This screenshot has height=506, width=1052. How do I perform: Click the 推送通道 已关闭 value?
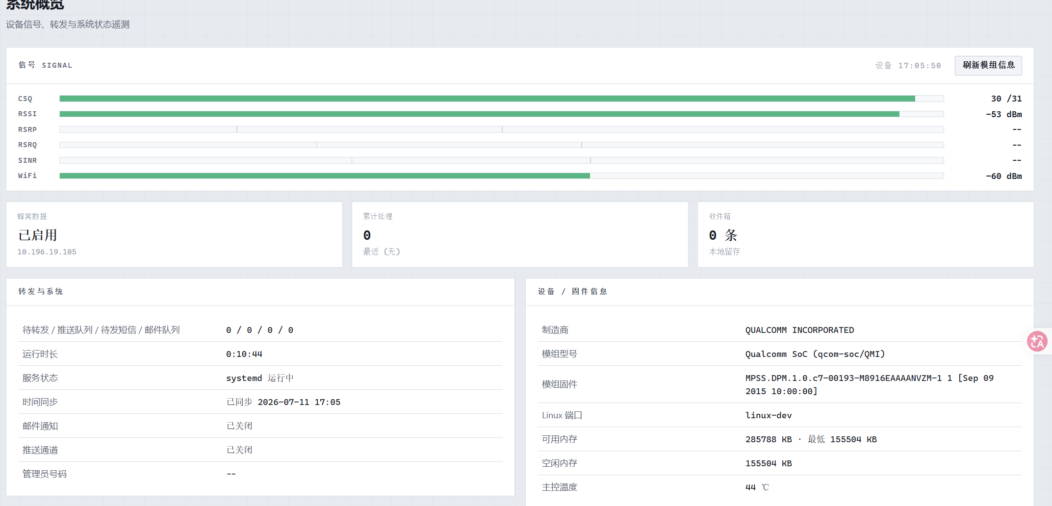[239, 450]
